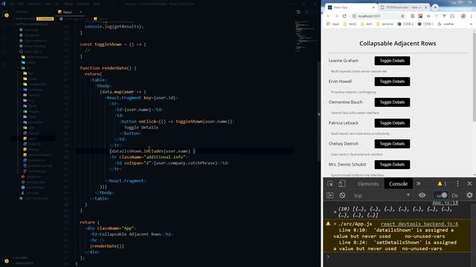Switch to the React App browser tab
476x267 pixels.
click(350, 7)
